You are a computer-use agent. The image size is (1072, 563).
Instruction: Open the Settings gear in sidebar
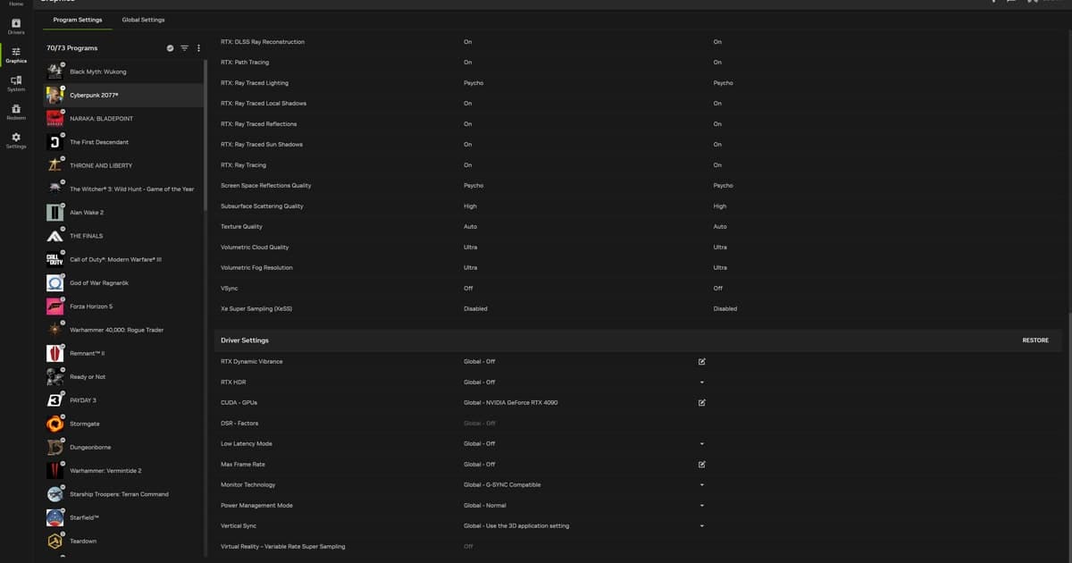tap(16, 140)
